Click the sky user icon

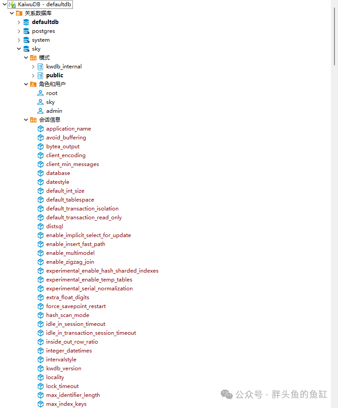pyautogui.click(x=40, y=102)
